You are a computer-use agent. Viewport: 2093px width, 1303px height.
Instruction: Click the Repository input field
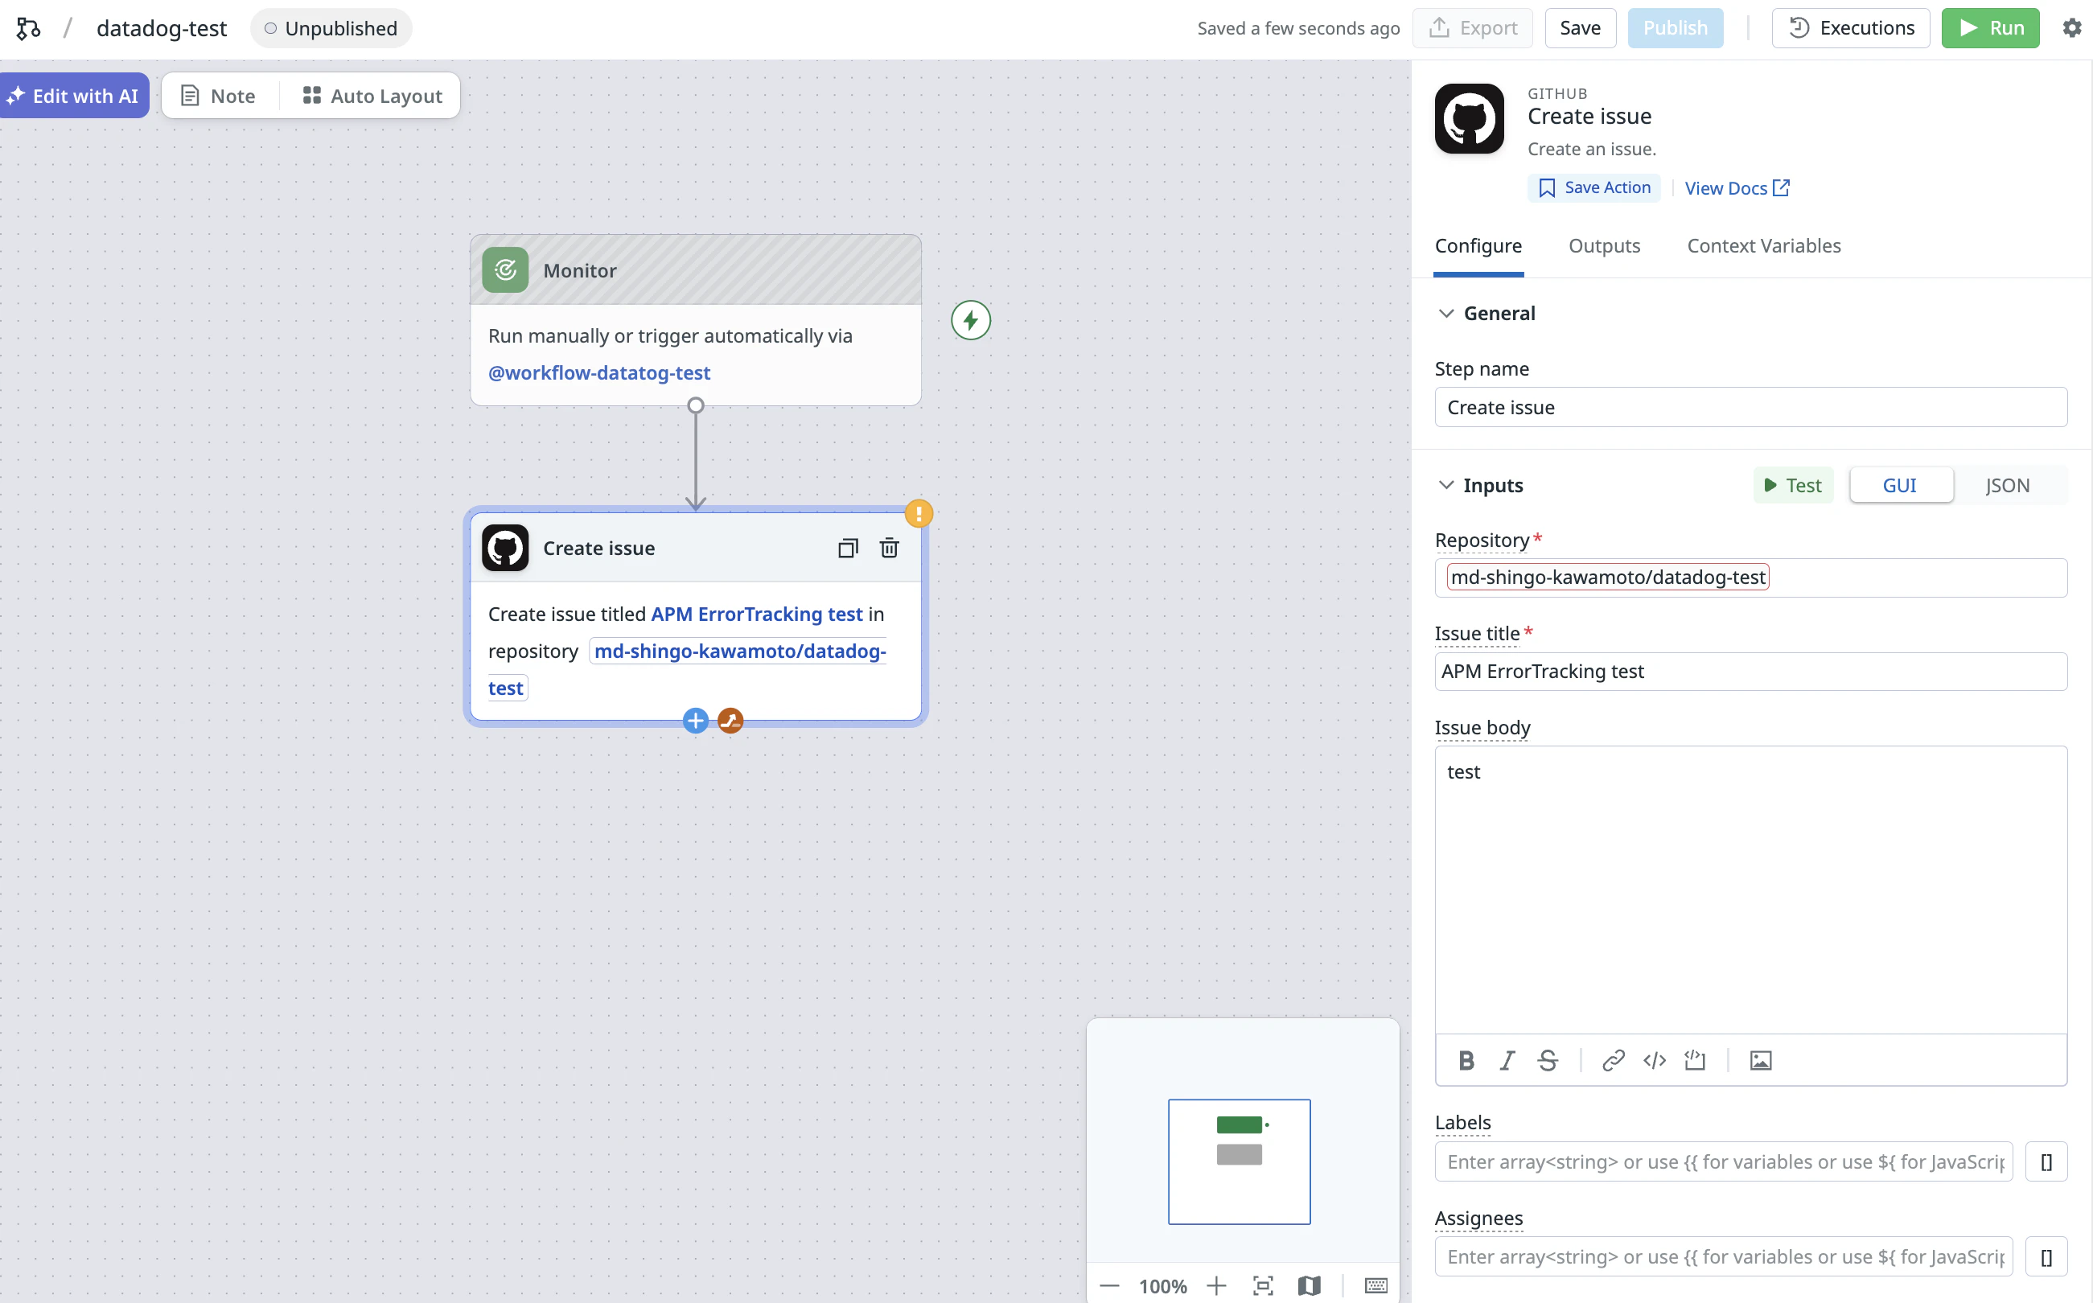[x=1751, y=578]
